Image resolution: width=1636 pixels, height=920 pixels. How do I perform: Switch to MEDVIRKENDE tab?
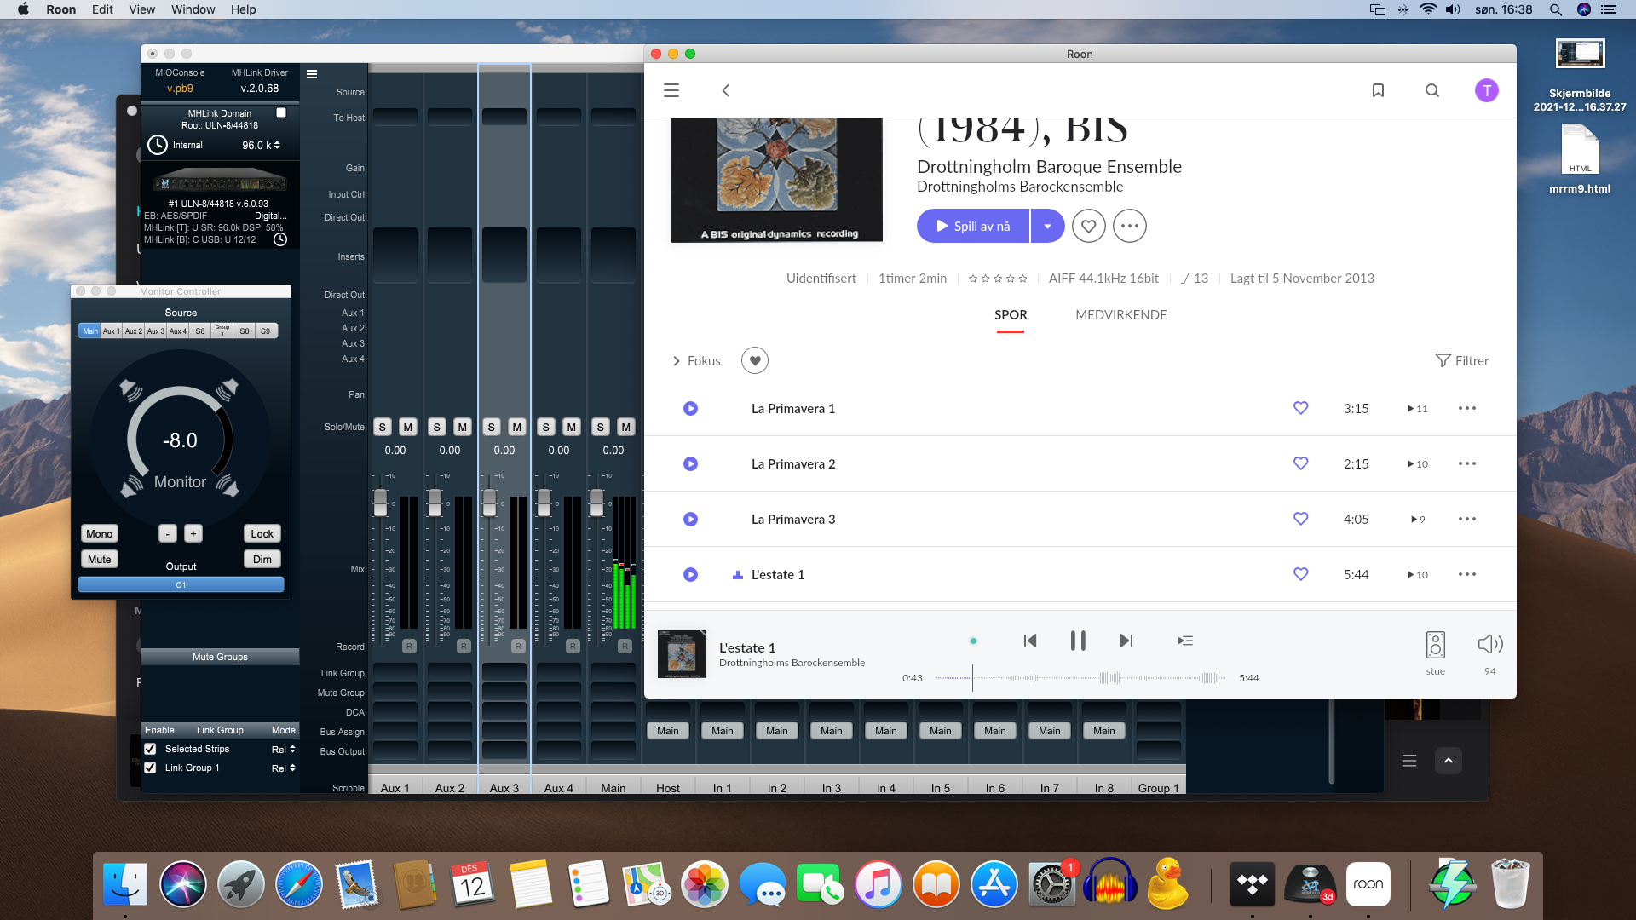(1121, 315)
